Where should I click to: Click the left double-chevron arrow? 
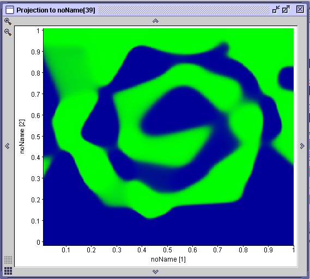pyautogui.click(x=7, y=146)
